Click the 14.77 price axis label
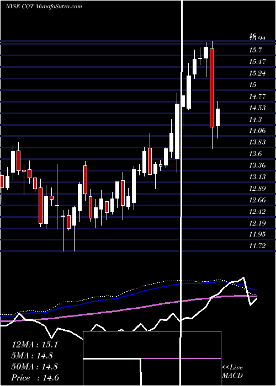 click(258, 96)
